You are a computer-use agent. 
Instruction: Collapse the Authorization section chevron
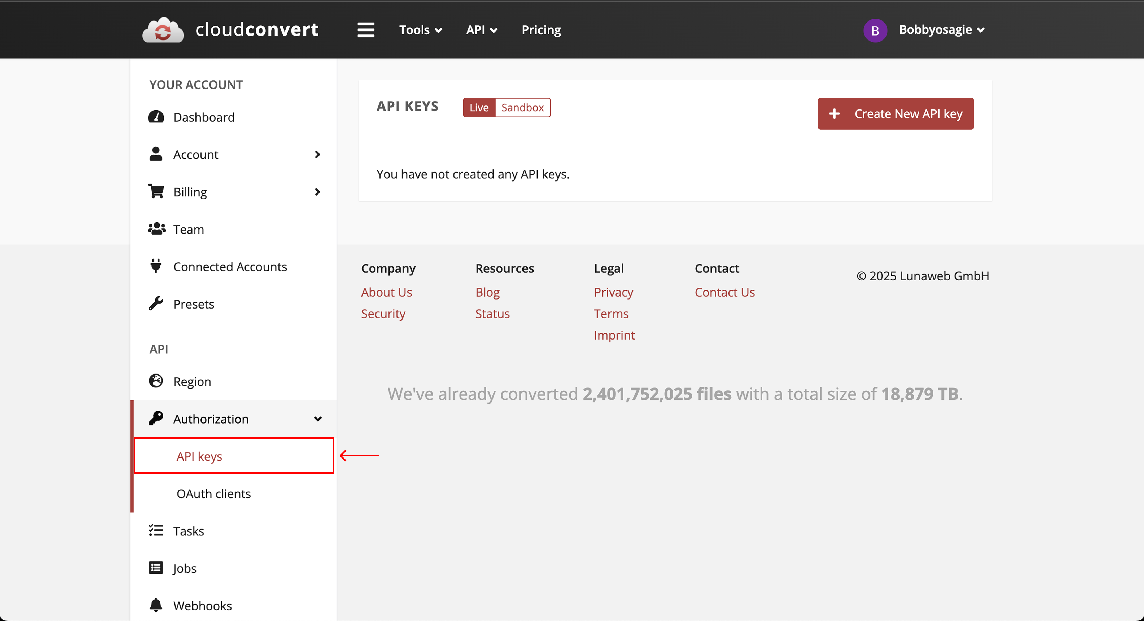pos(317,419)
